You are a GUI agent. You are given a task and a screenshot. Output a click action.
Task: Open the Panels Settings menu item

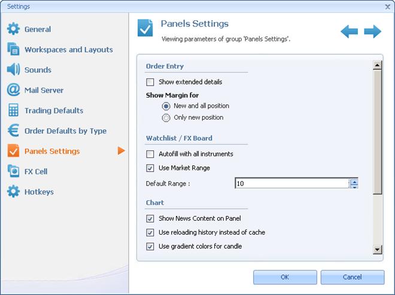52,151
